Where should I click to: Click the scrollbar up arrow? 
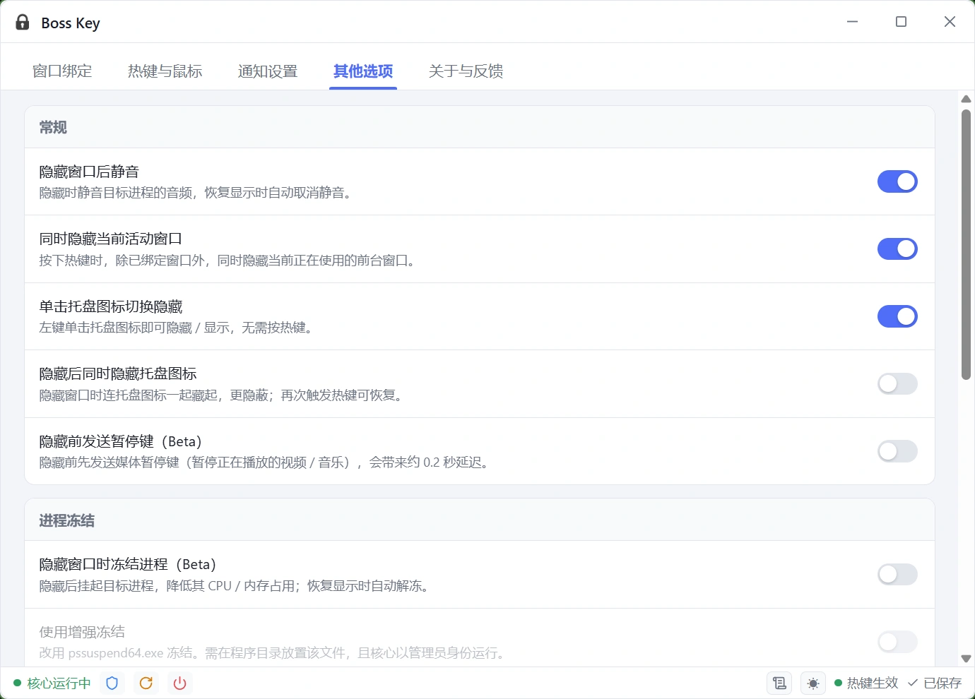point(966,99)
